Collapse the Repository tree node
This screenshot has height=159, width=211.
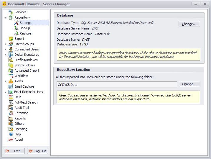(5, 18)
